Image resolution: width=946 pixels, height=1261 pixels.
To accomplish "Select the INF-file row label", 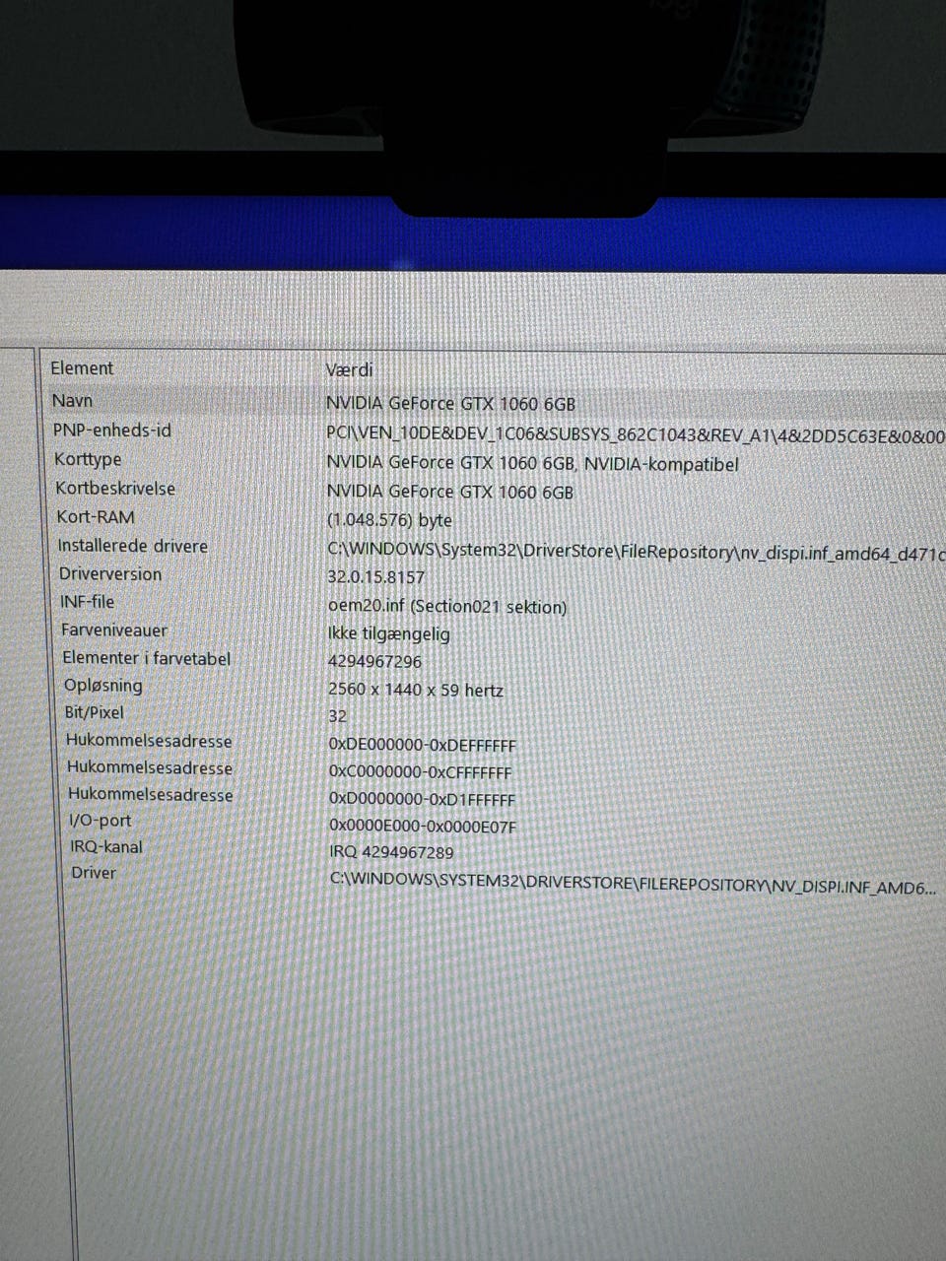I will [x=87, y=602].
